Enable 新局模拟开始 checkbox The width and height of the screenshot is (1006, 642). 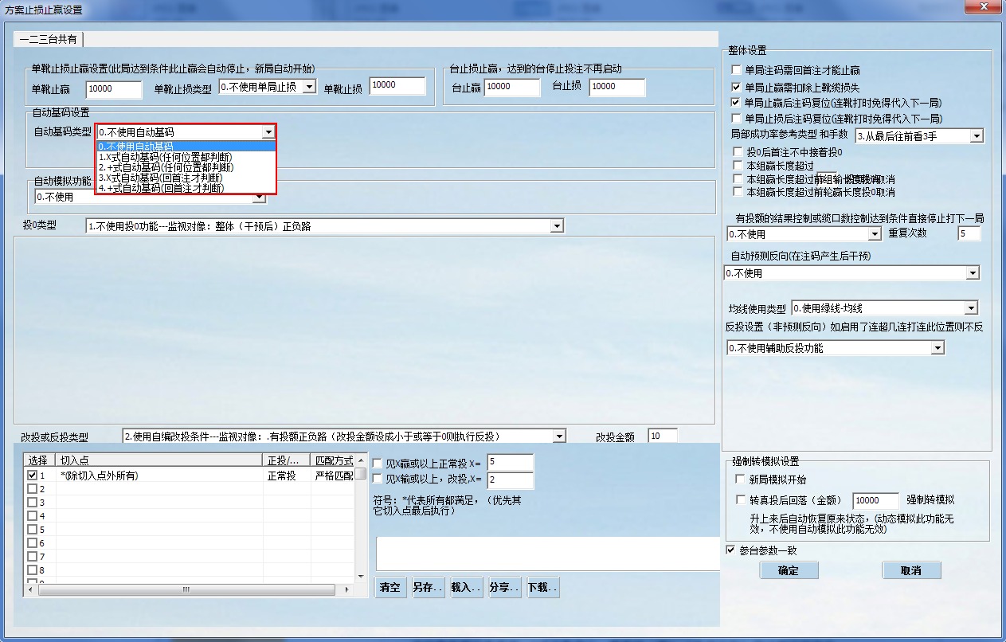[739, 479]
